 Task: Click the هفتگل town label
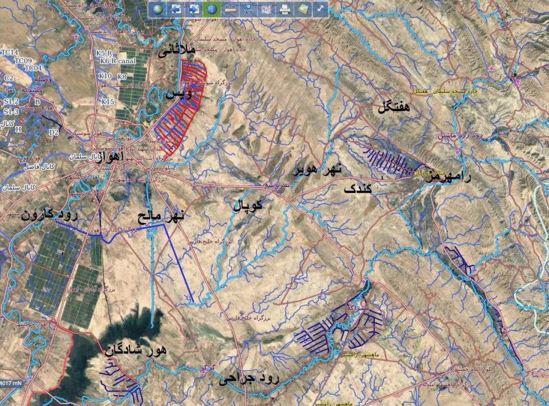[394, 107]
